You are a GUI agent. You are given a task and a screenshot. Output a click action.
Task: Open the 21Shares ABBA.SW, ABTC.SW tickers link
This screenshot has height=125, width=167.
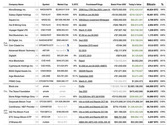[94, 122]
